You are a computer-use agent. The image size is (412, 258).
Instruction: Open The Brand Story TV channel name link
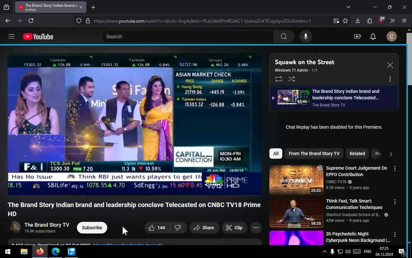[x=47, y=225]
